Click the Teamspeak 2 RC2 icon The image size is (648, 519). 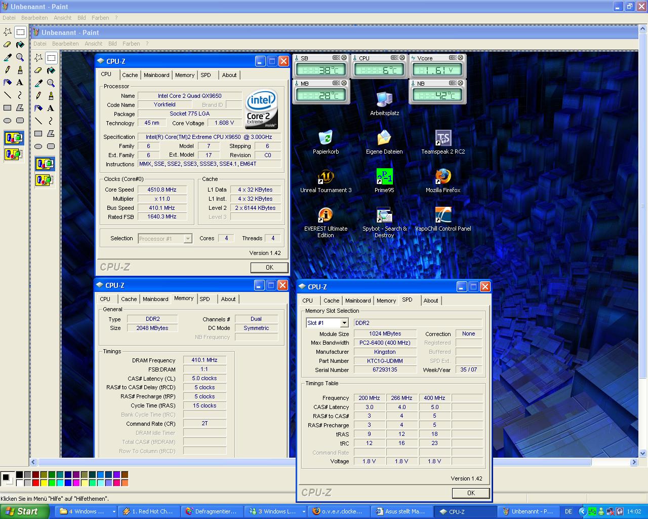[x=443, y=142]
